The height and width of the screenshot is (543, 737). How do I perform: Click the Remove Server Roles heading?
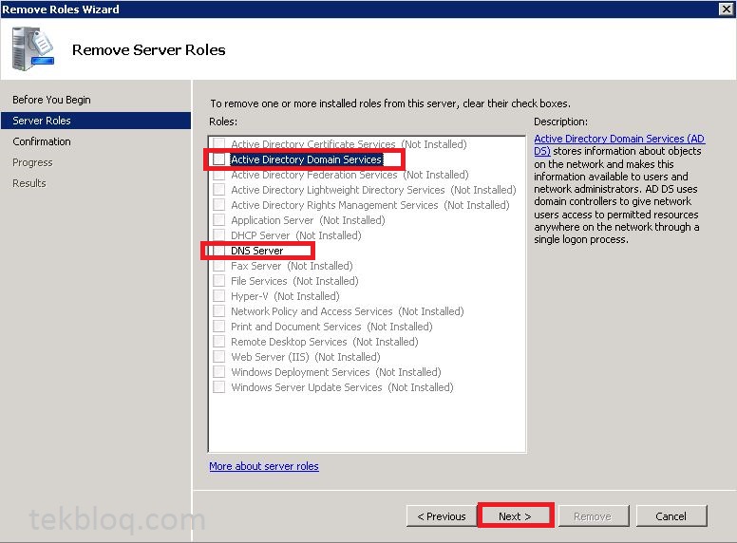tap(148, 49)
